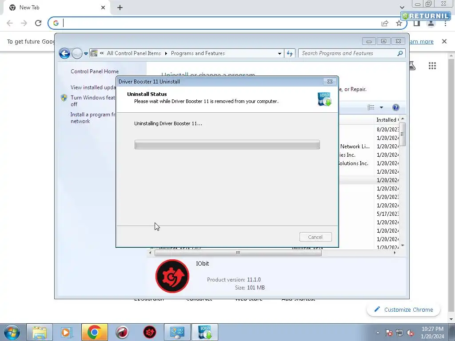This screenshot has height=341, width=455.
Task: Open Install a program from network link
Action: click(x=93, y=118)
